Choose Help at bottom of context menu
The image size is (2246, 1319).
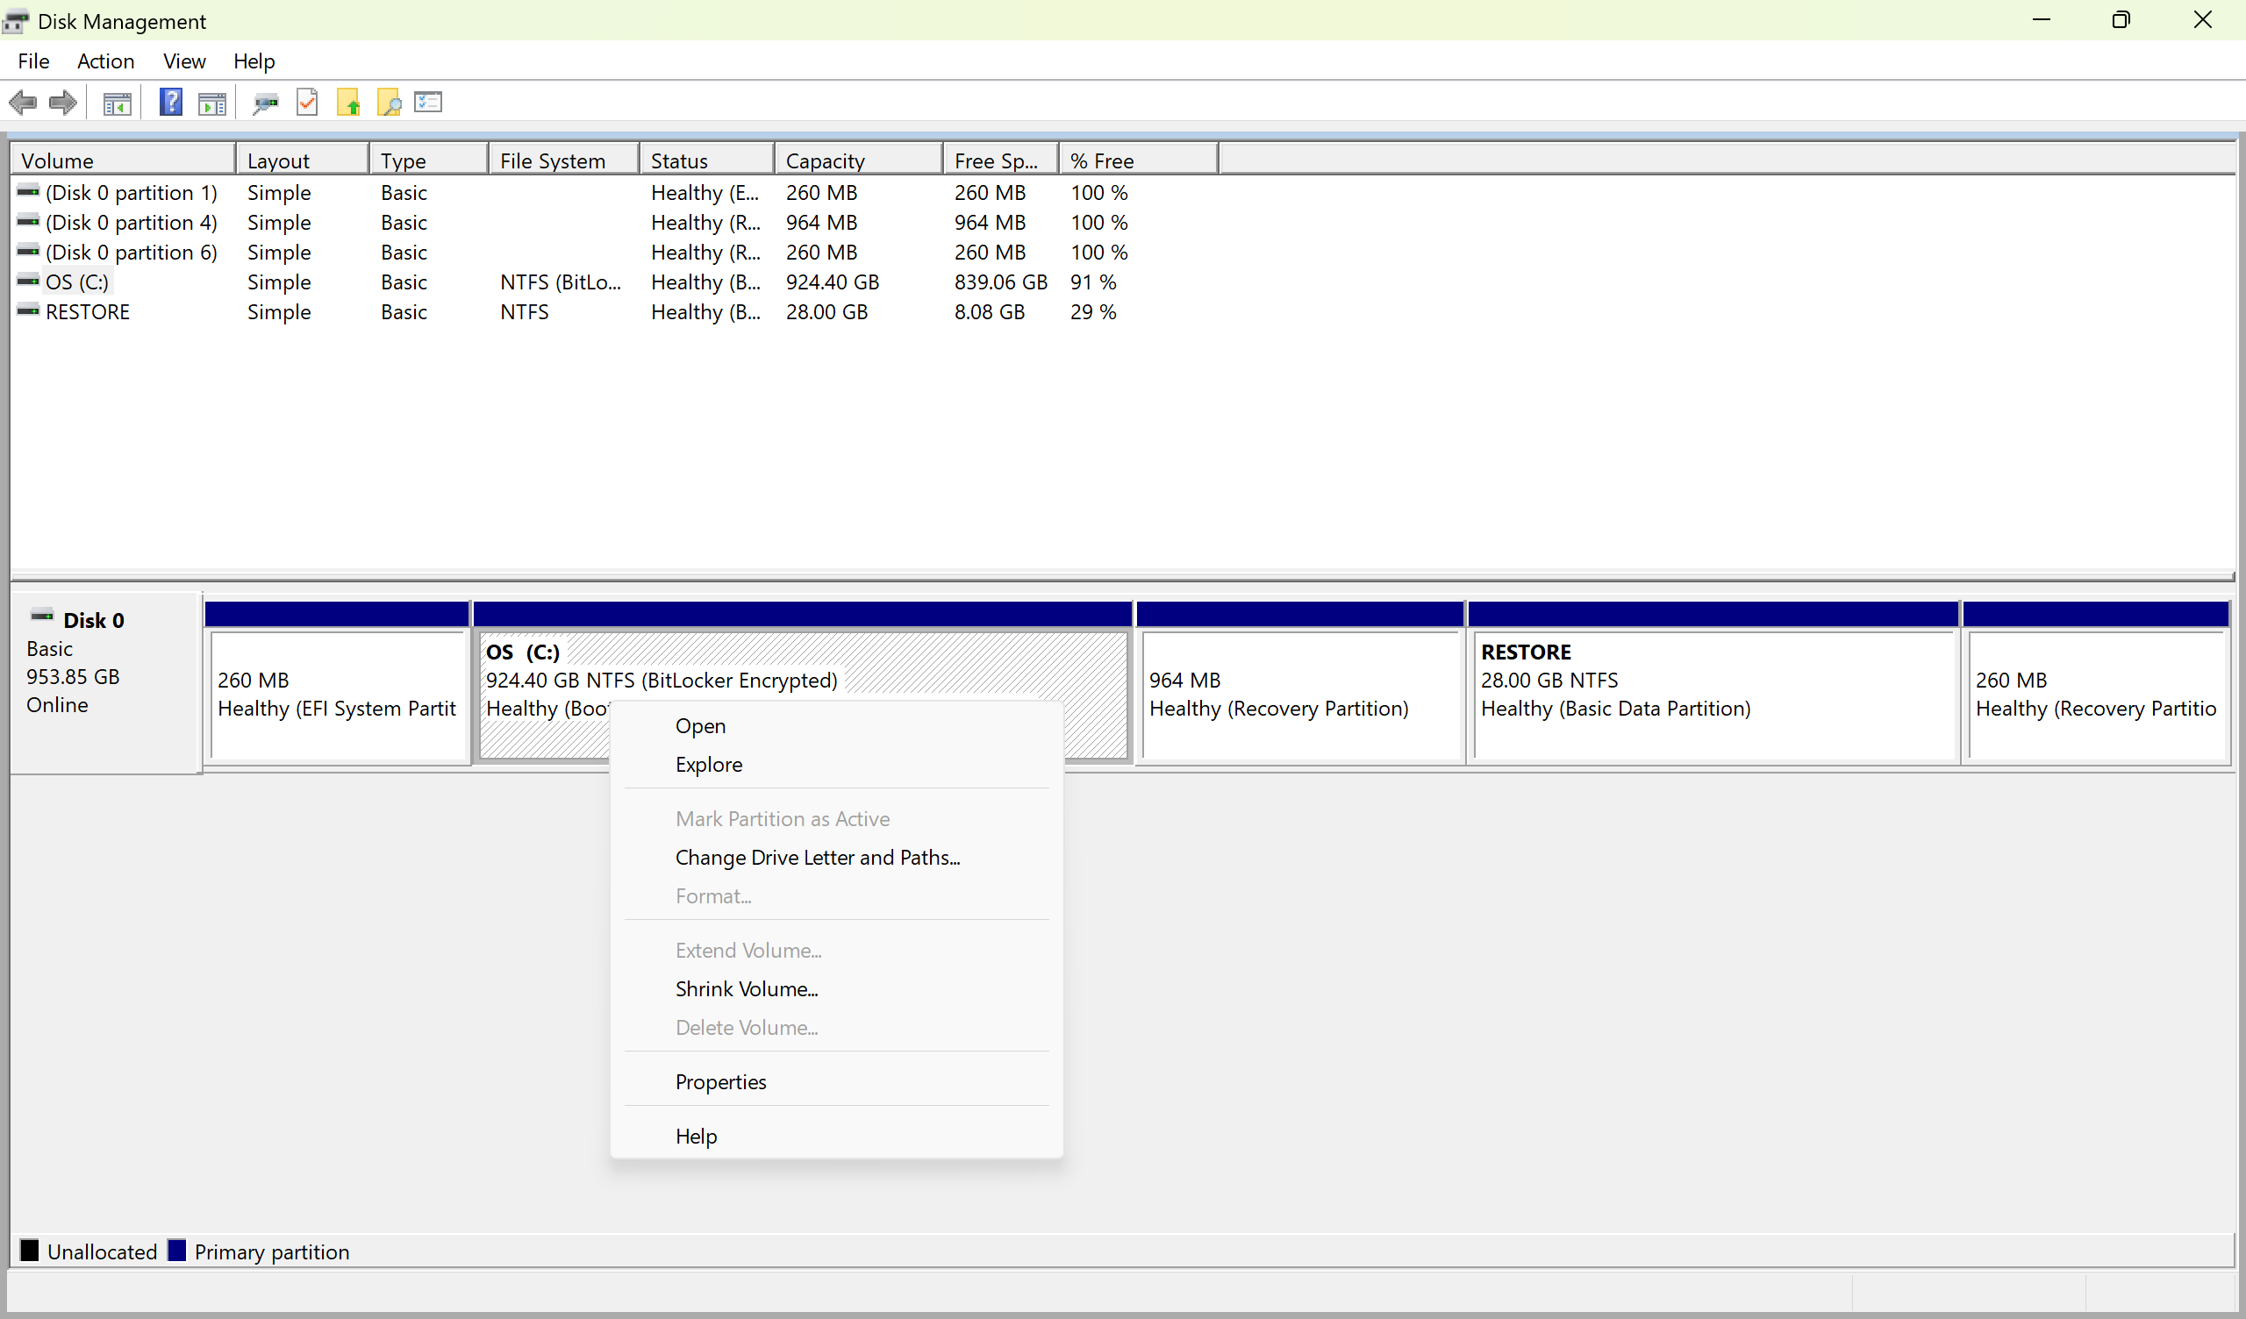click(x=837, y=1137)
